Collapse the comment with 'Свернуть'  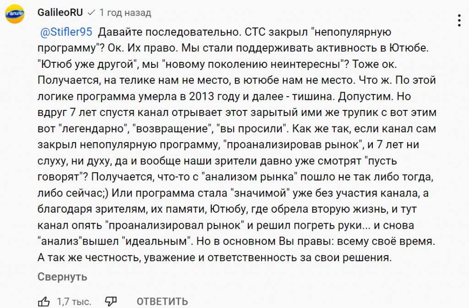(x=62, y=277)
